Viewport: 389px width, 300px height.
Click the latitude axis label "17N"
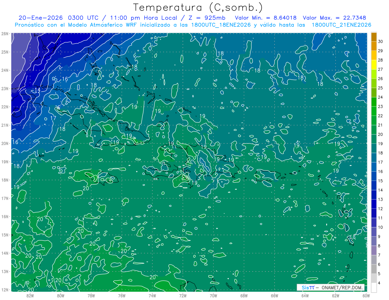[5, 198]
